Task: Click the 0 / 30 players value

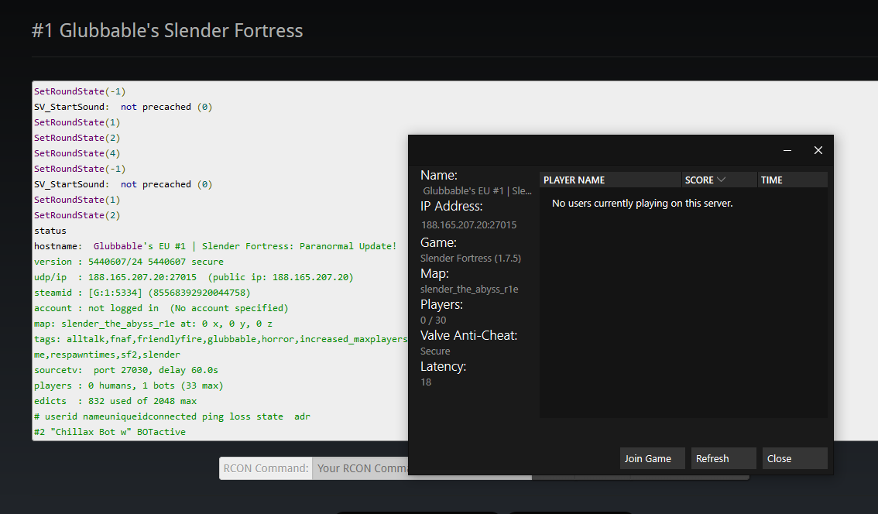Action: [x=434, y=320]
